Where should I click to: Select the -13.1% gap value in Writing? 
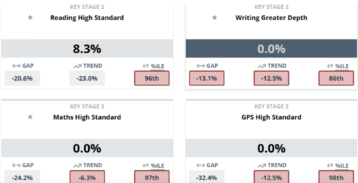[207, 78]
